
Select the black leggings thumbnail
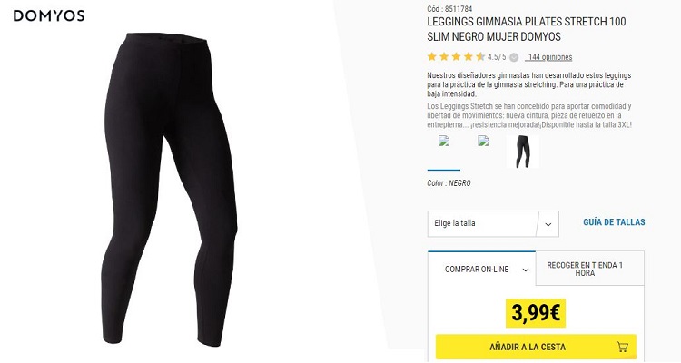pos(523,152)
